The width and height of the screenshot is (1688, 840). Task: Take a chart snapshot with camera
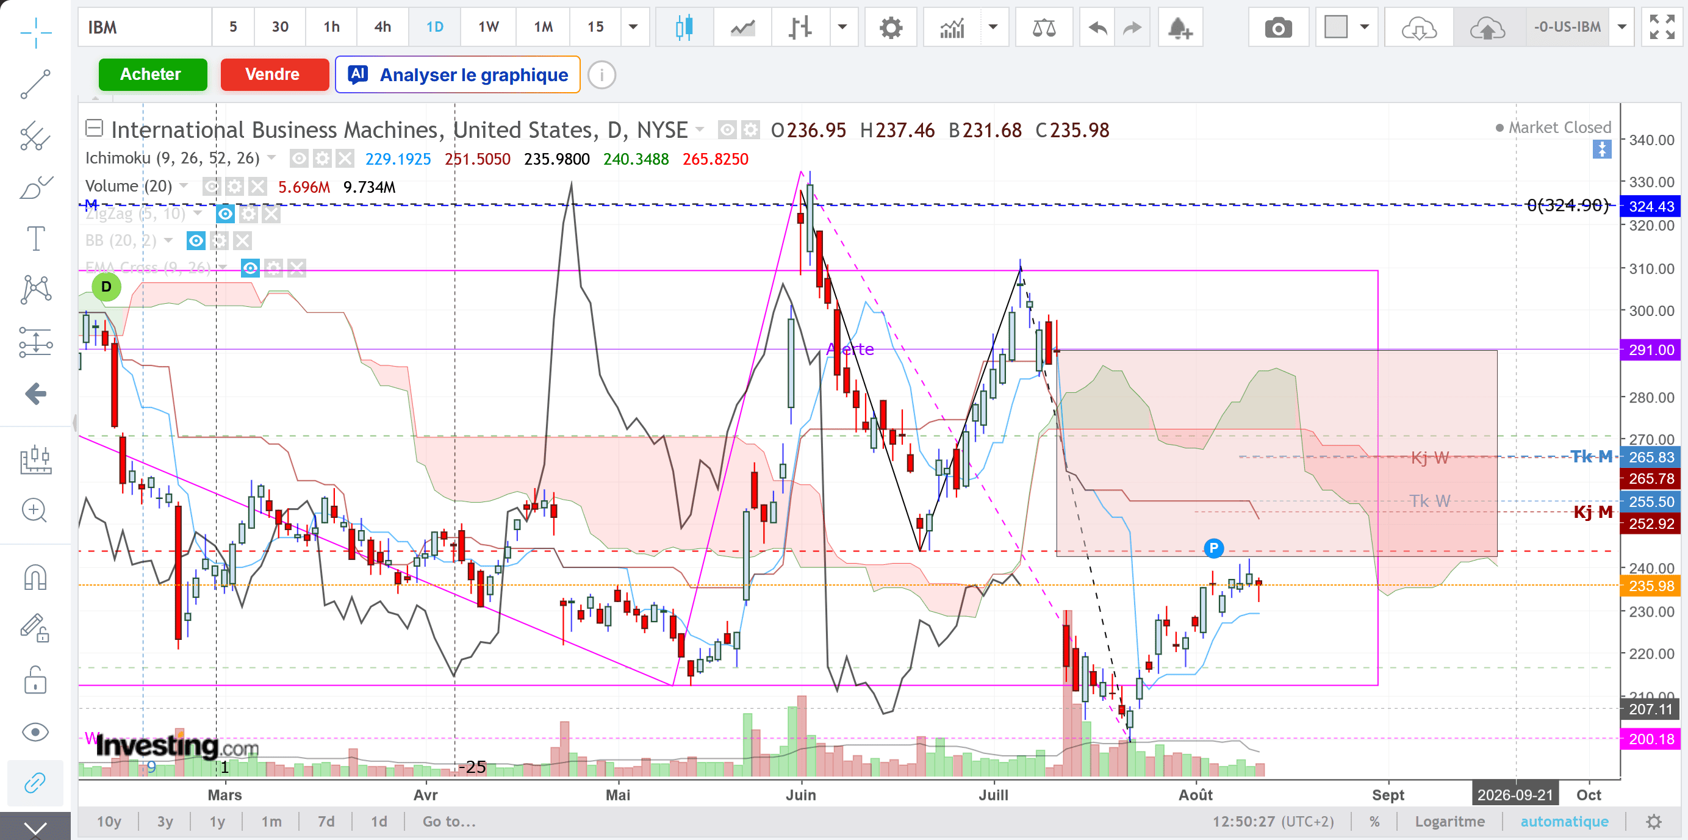point(1279,27)
